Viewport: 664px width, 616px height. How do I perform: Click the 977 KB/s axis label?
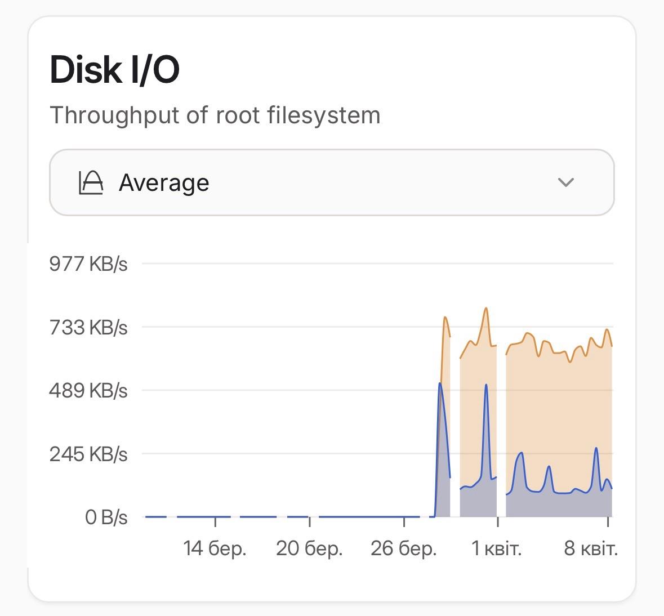[x=88, y=264]
